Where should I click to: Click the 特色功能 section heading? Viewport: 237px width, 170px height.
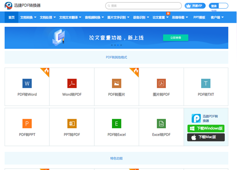pyautogui.click(x=116, y=158)
